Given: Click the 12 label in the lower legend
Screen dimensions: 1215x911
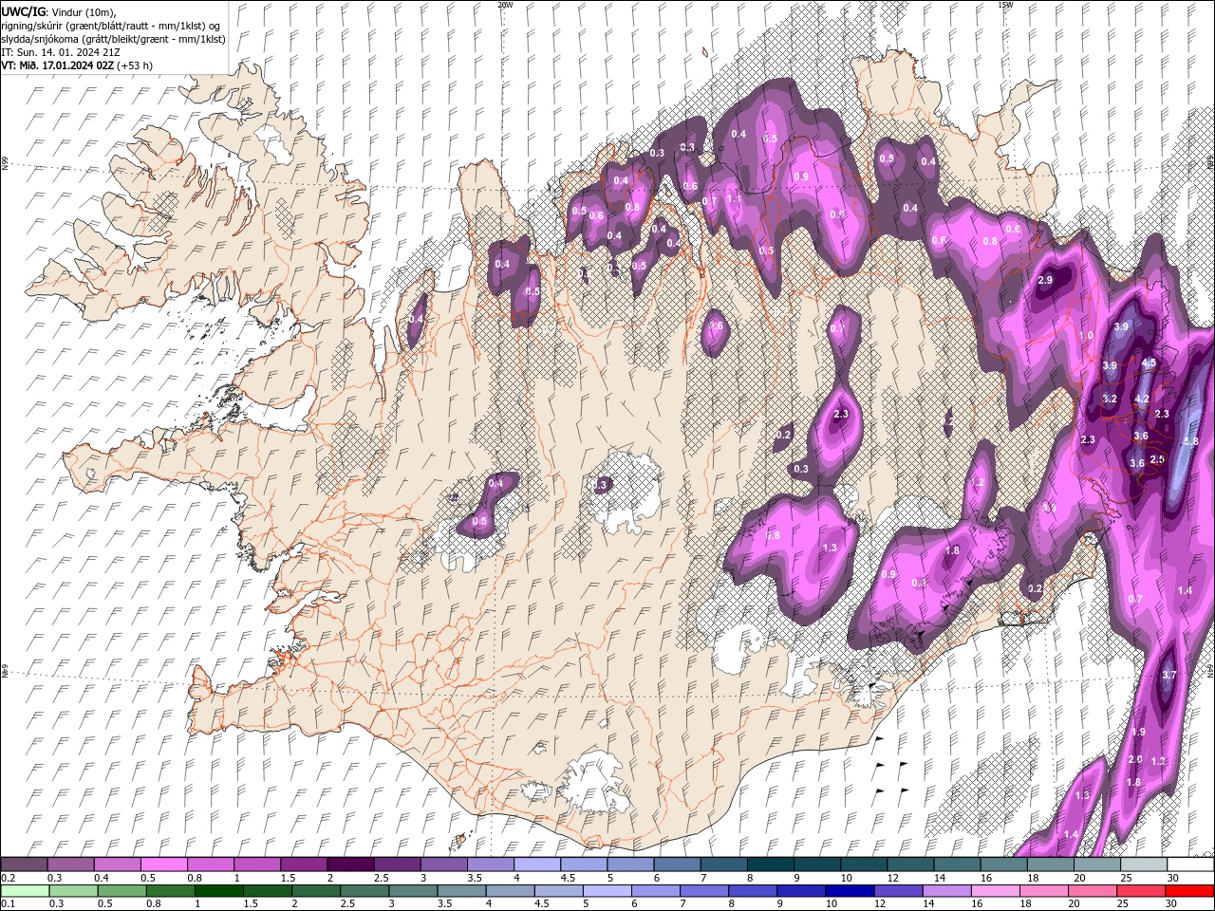Looking at the screenshot, I should (881, 904).
